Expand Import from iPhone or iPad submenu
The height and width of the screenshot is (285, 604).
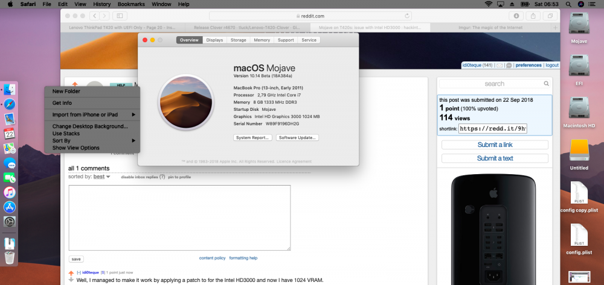point(92,114)
